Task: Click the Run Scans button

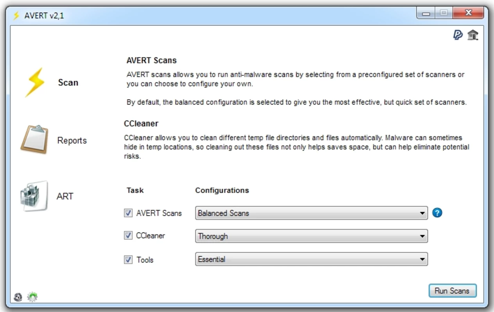Action: (x=453, y=291)
